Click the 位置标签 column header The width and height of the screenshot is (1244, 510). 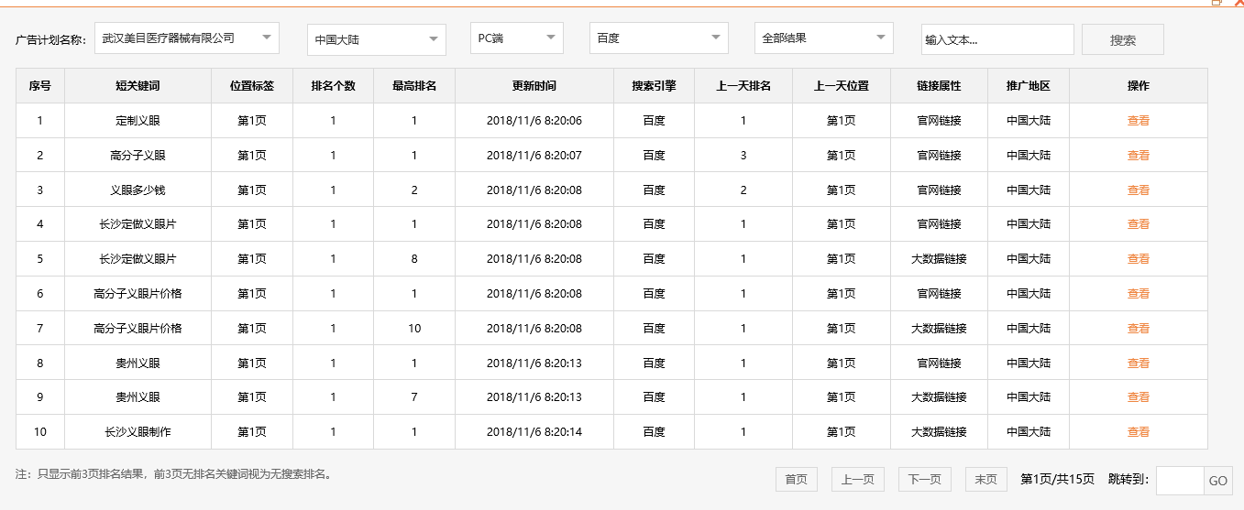pos(252,86)
